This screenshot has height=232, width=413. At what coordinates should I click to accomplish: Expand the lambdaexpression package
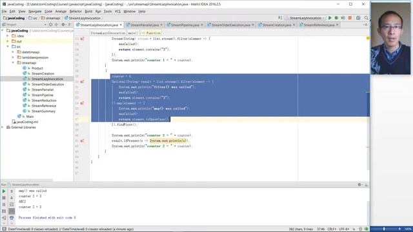(x=13, y=57)
